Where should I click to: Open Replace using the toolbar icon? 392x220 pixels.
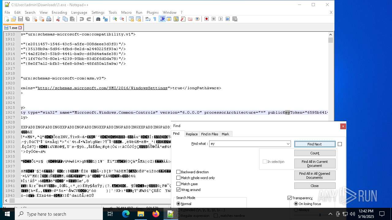pyautogui.click(x=105, y=19)
